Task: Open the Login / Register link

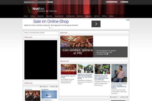Action: pyautogui.click(x=111, y=2)
